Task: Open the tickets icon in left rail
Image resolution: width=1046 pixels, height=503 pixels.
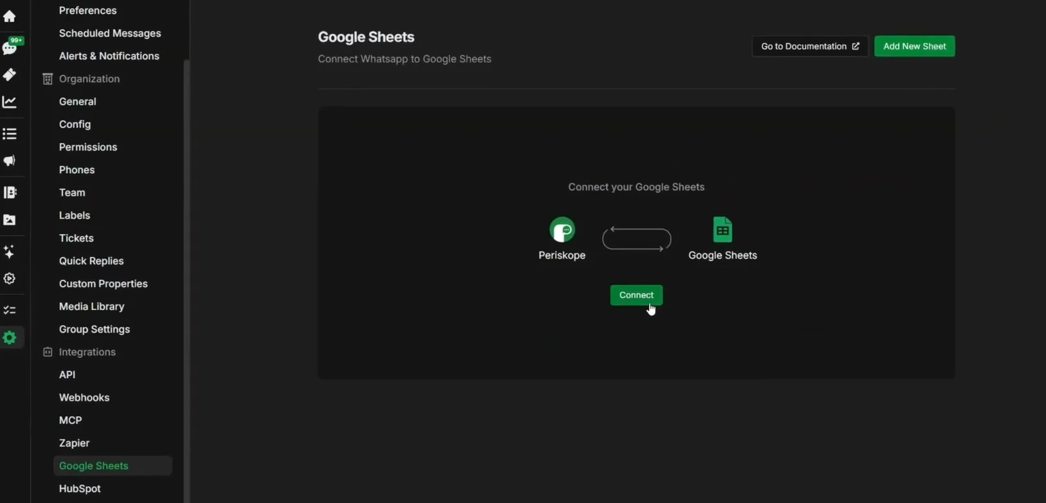Action: [x=9, y=75]
